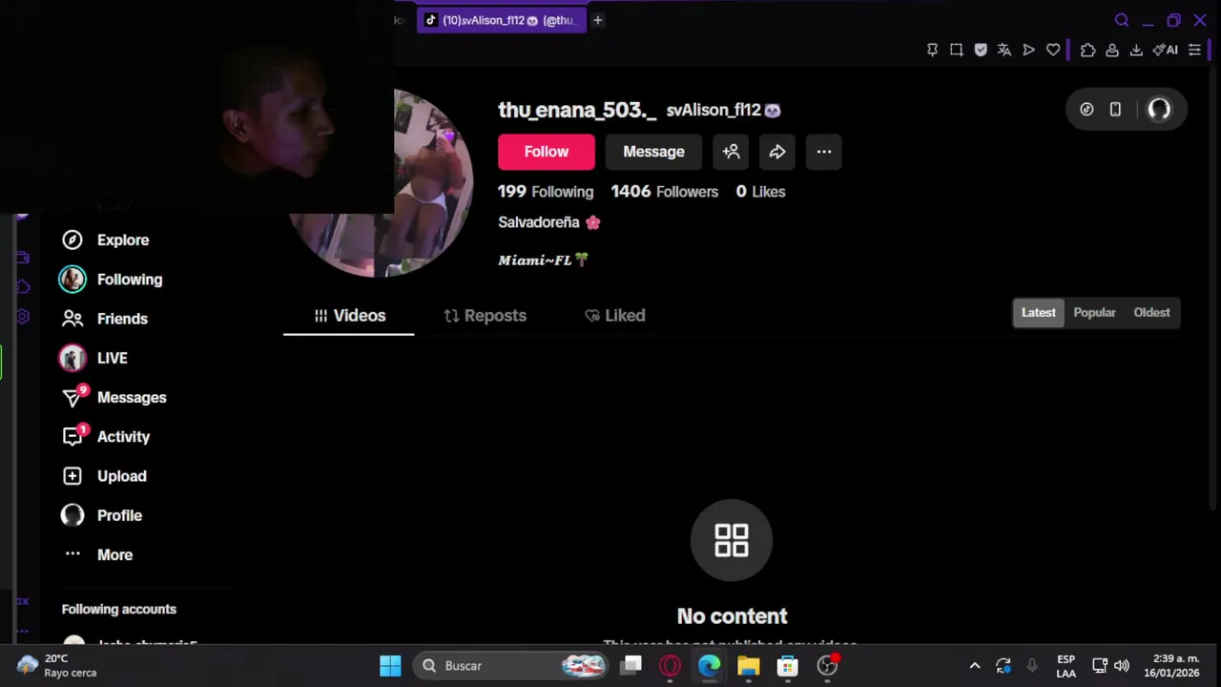Click the ESP LAA language indicator

[x=1066, y=666]
